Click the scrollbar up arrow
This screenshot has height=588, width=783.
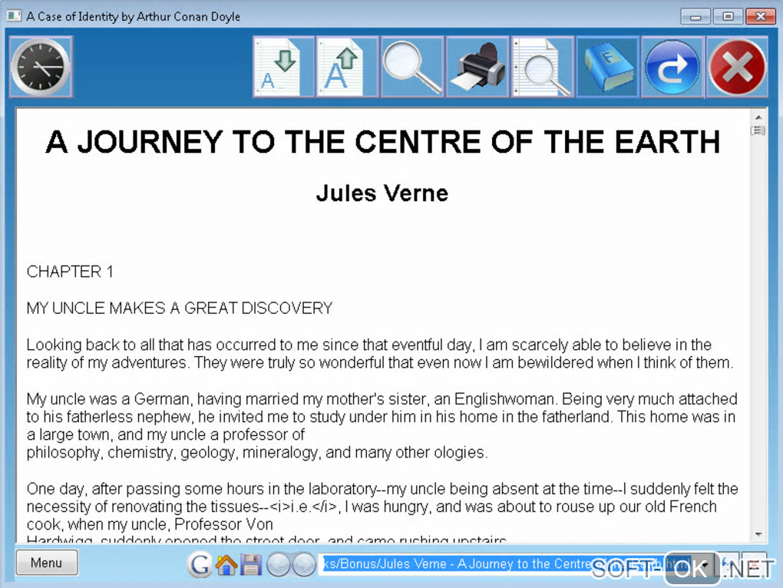coord(758,117)
